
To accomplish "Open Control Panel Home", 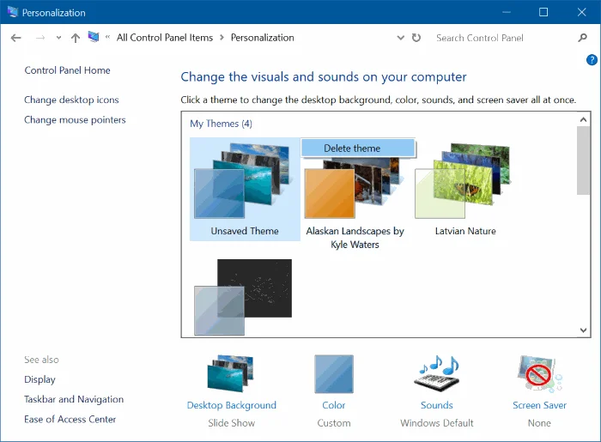I will coord(68,70).
